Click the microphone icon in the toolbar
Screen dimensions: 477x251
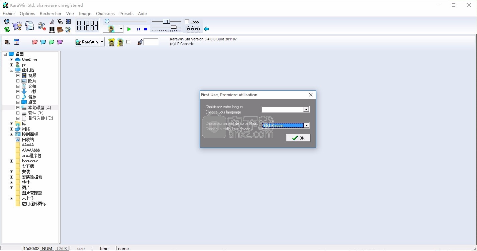point(60,22)
